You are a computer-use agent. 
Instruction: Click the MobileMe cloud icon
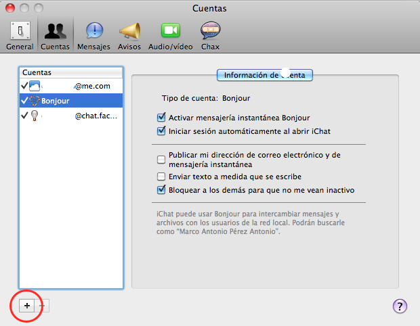tap(35, 86)
